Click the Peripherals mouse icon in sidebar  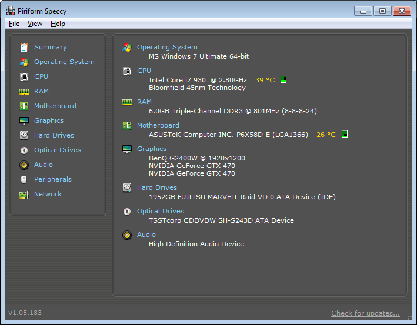[24, 180]
